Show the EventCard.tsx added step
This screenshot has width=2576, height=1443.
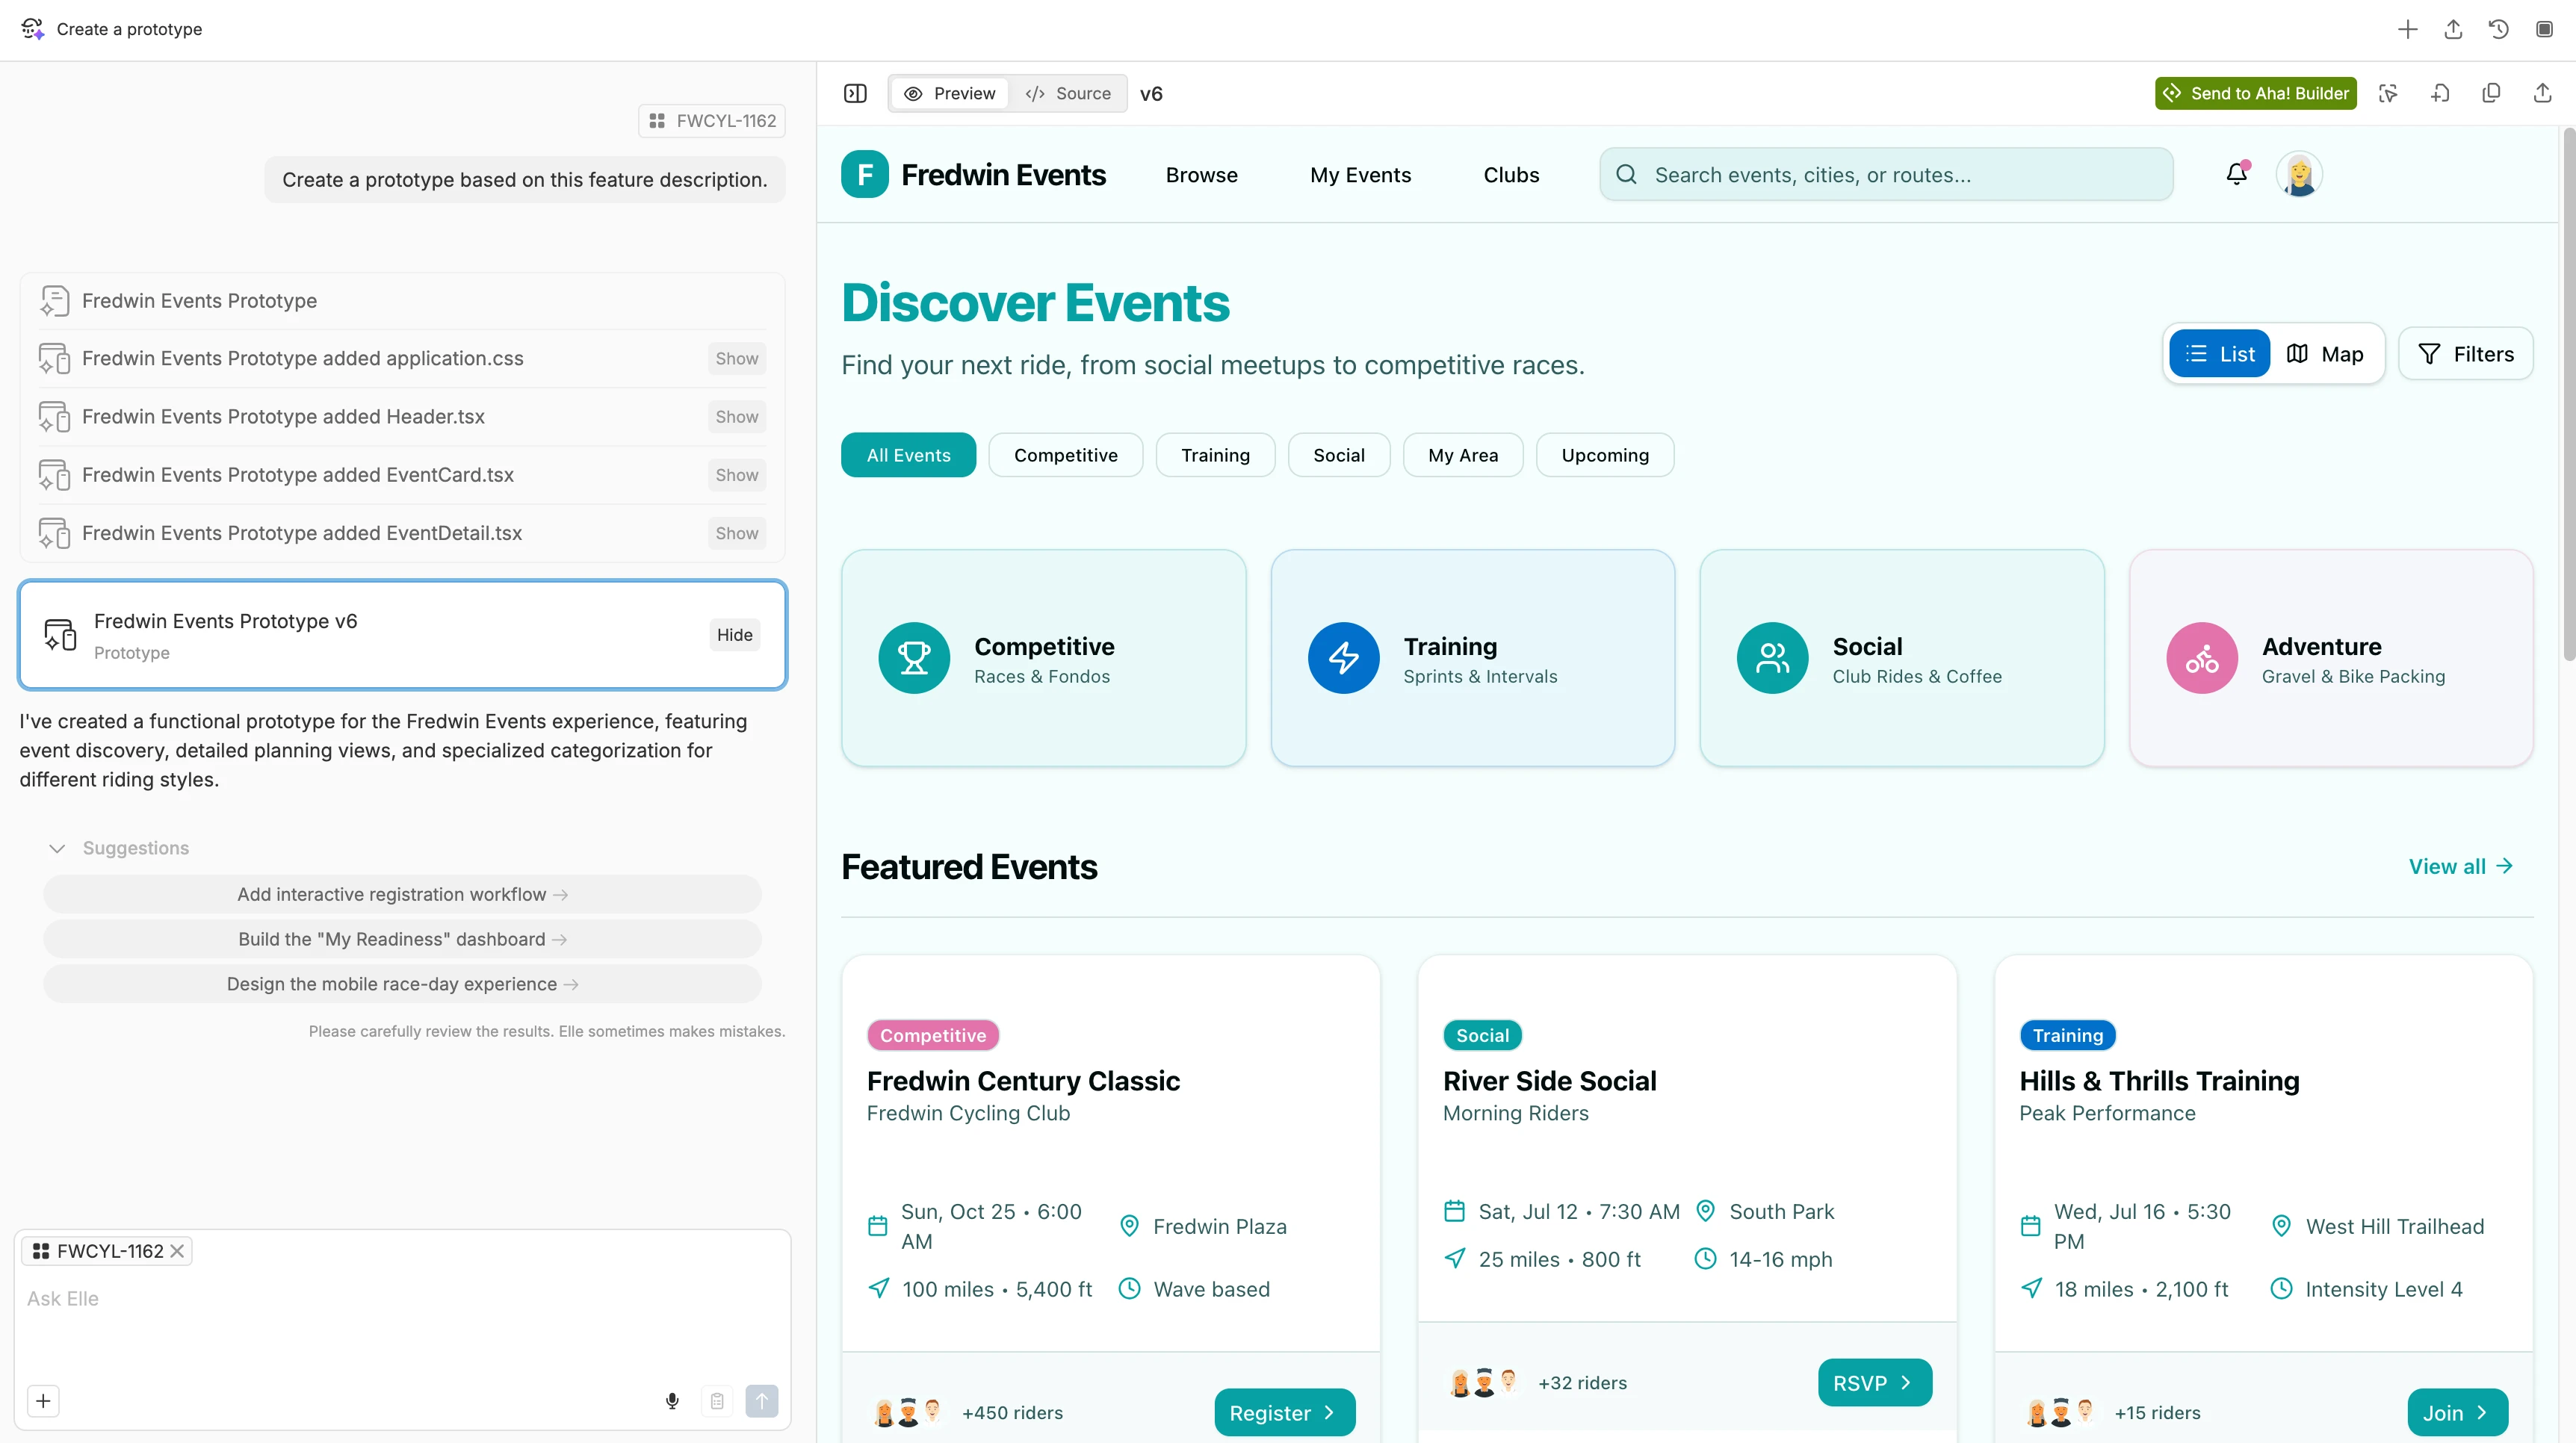736,475
